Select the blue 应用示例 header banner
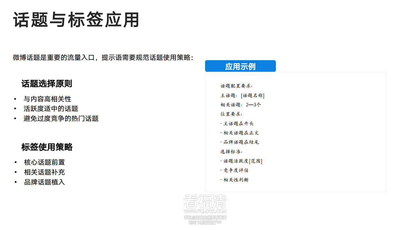Screen dimensions: 410x230 click(240, 66)
